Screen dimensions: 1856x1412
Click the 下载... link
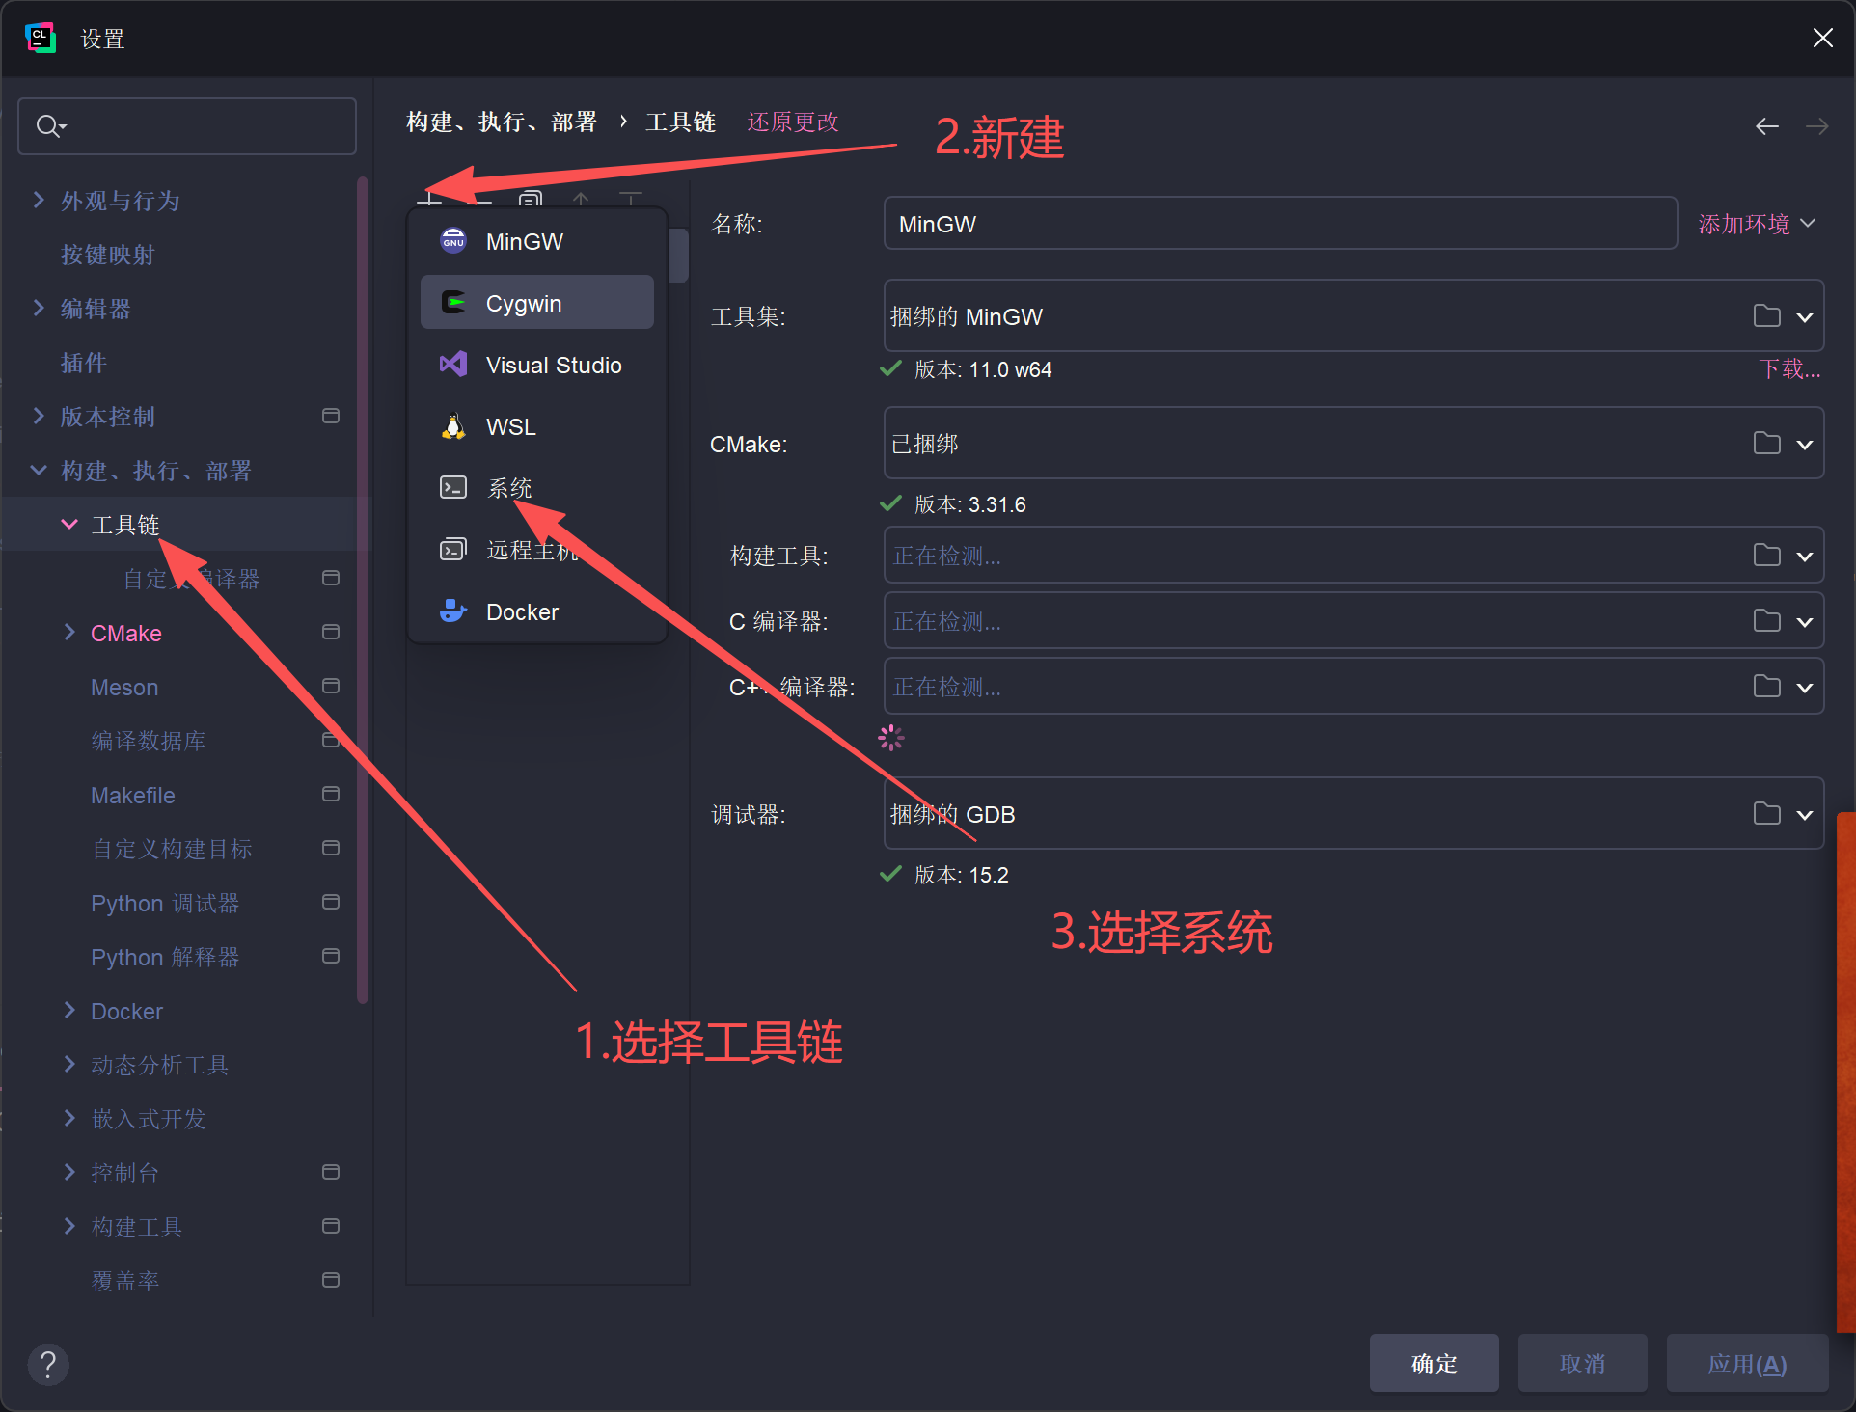pyautogui.click(x=1789, y=369)
